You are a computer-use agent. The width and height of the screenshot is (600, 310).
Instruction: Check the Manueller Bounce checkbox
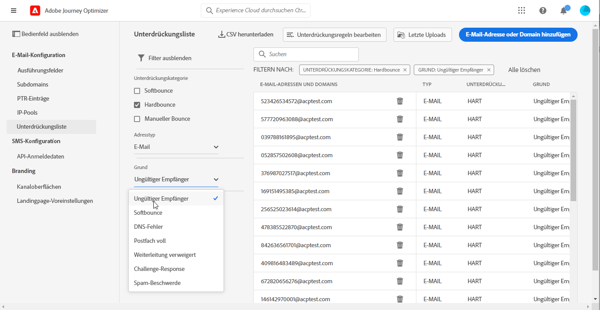(x=137, y=119)
